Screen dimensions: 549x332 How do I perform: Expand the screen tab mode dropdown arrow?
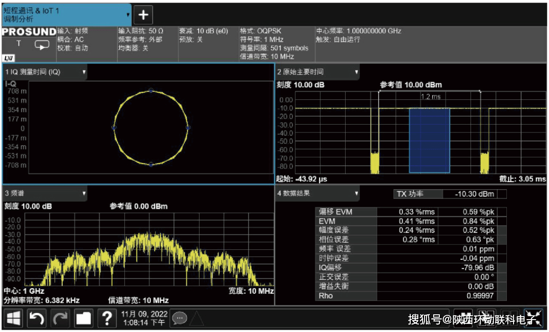128,15
